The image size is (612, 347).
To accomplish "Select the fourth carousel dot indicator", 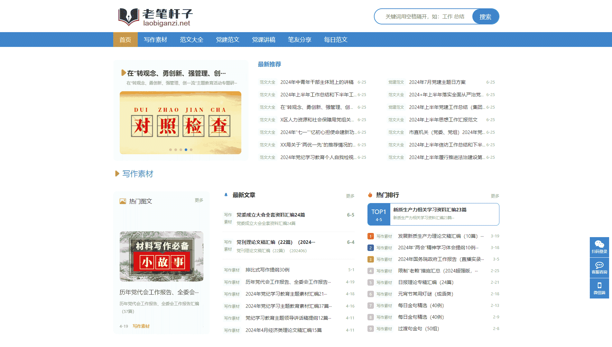I will 186,150.
